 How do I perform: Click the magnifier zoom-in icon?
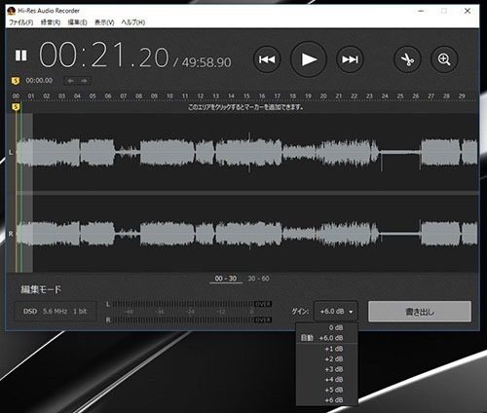[444, 59]
